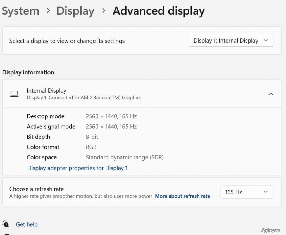Open Display adapter properties for Display 1
286x235 pixels.
[77, 168]
